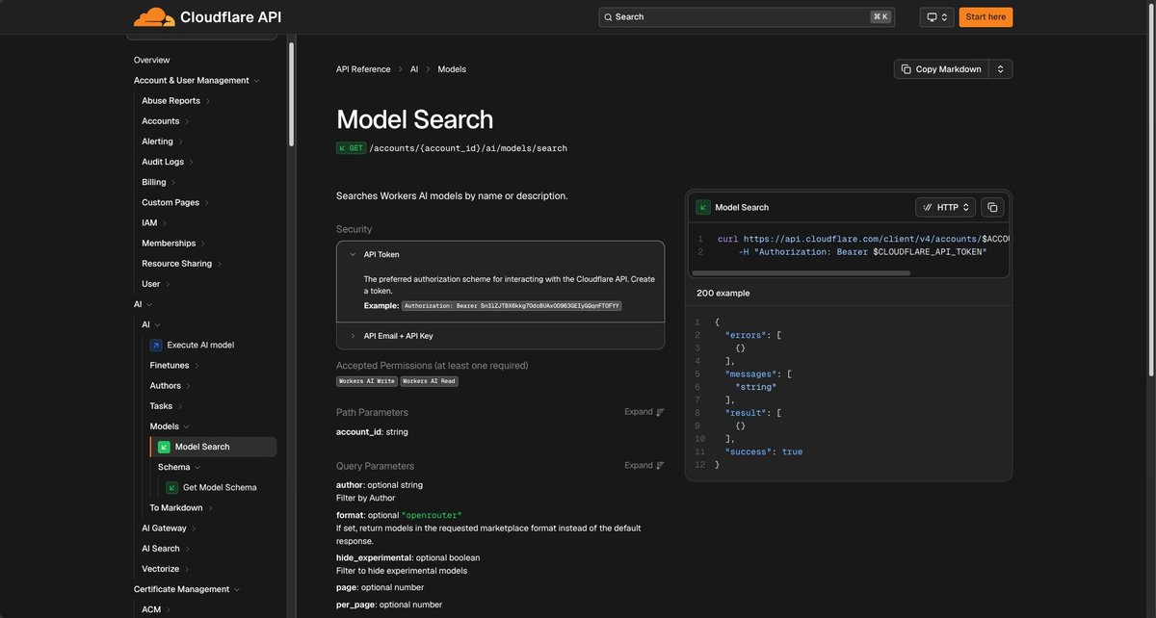Click the "openrouter" format value
Image resolution: width=1156 pixels, height=618 pixels.
click(432, 515)
